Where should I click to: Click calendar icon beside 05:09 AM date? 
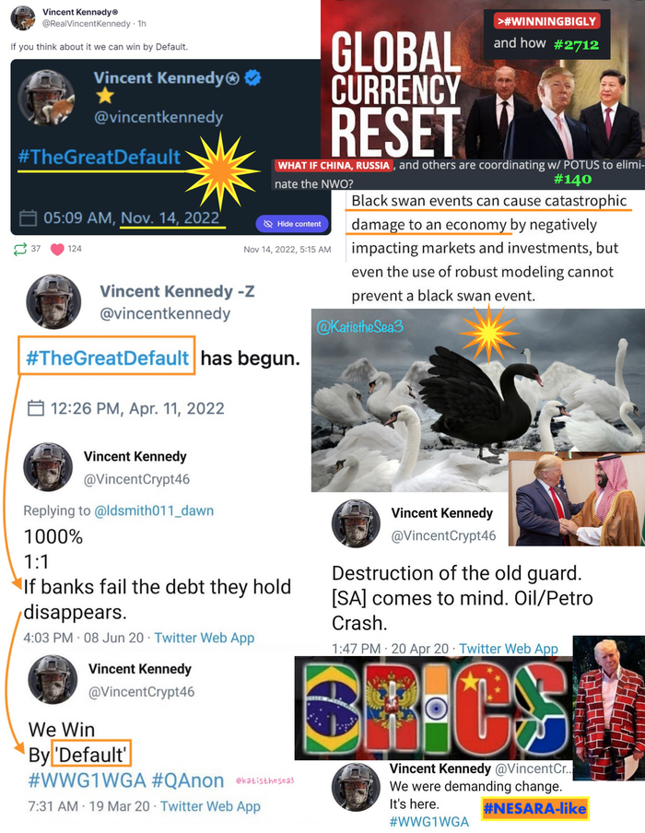coord(28,218)
